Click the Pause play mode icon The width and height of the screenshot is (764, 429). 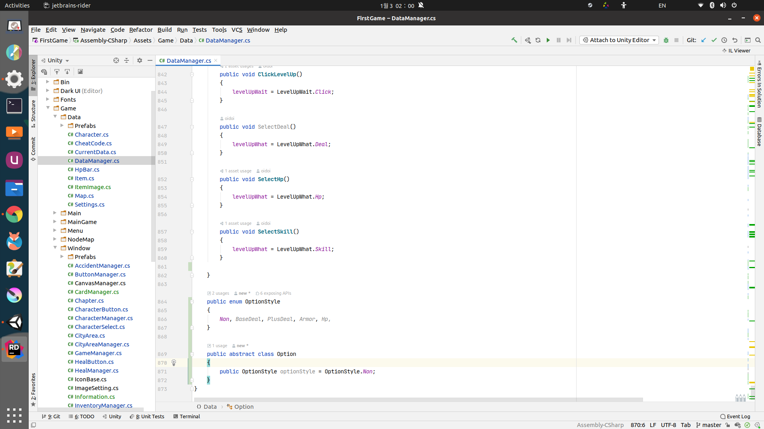click(x=559, y=40)
